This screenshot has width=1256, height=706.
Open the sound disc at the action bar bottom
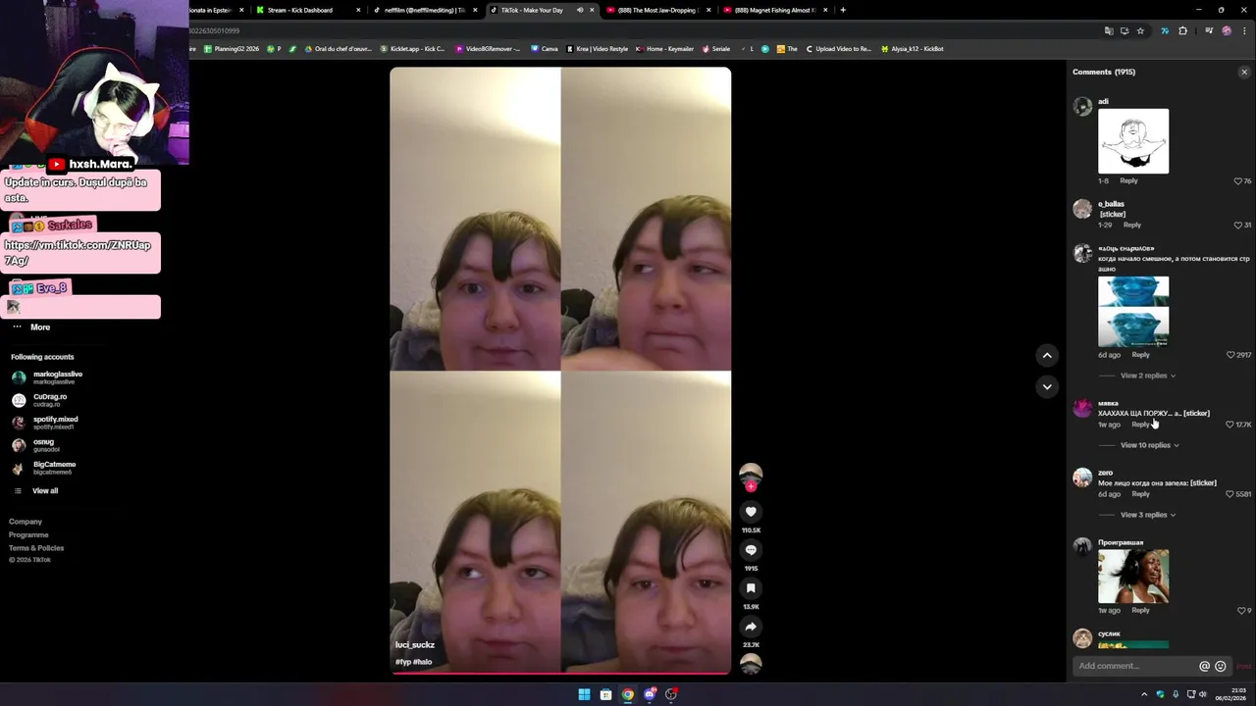(751, 664)
